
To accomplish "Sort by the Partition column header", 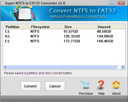I will (16, 27).
